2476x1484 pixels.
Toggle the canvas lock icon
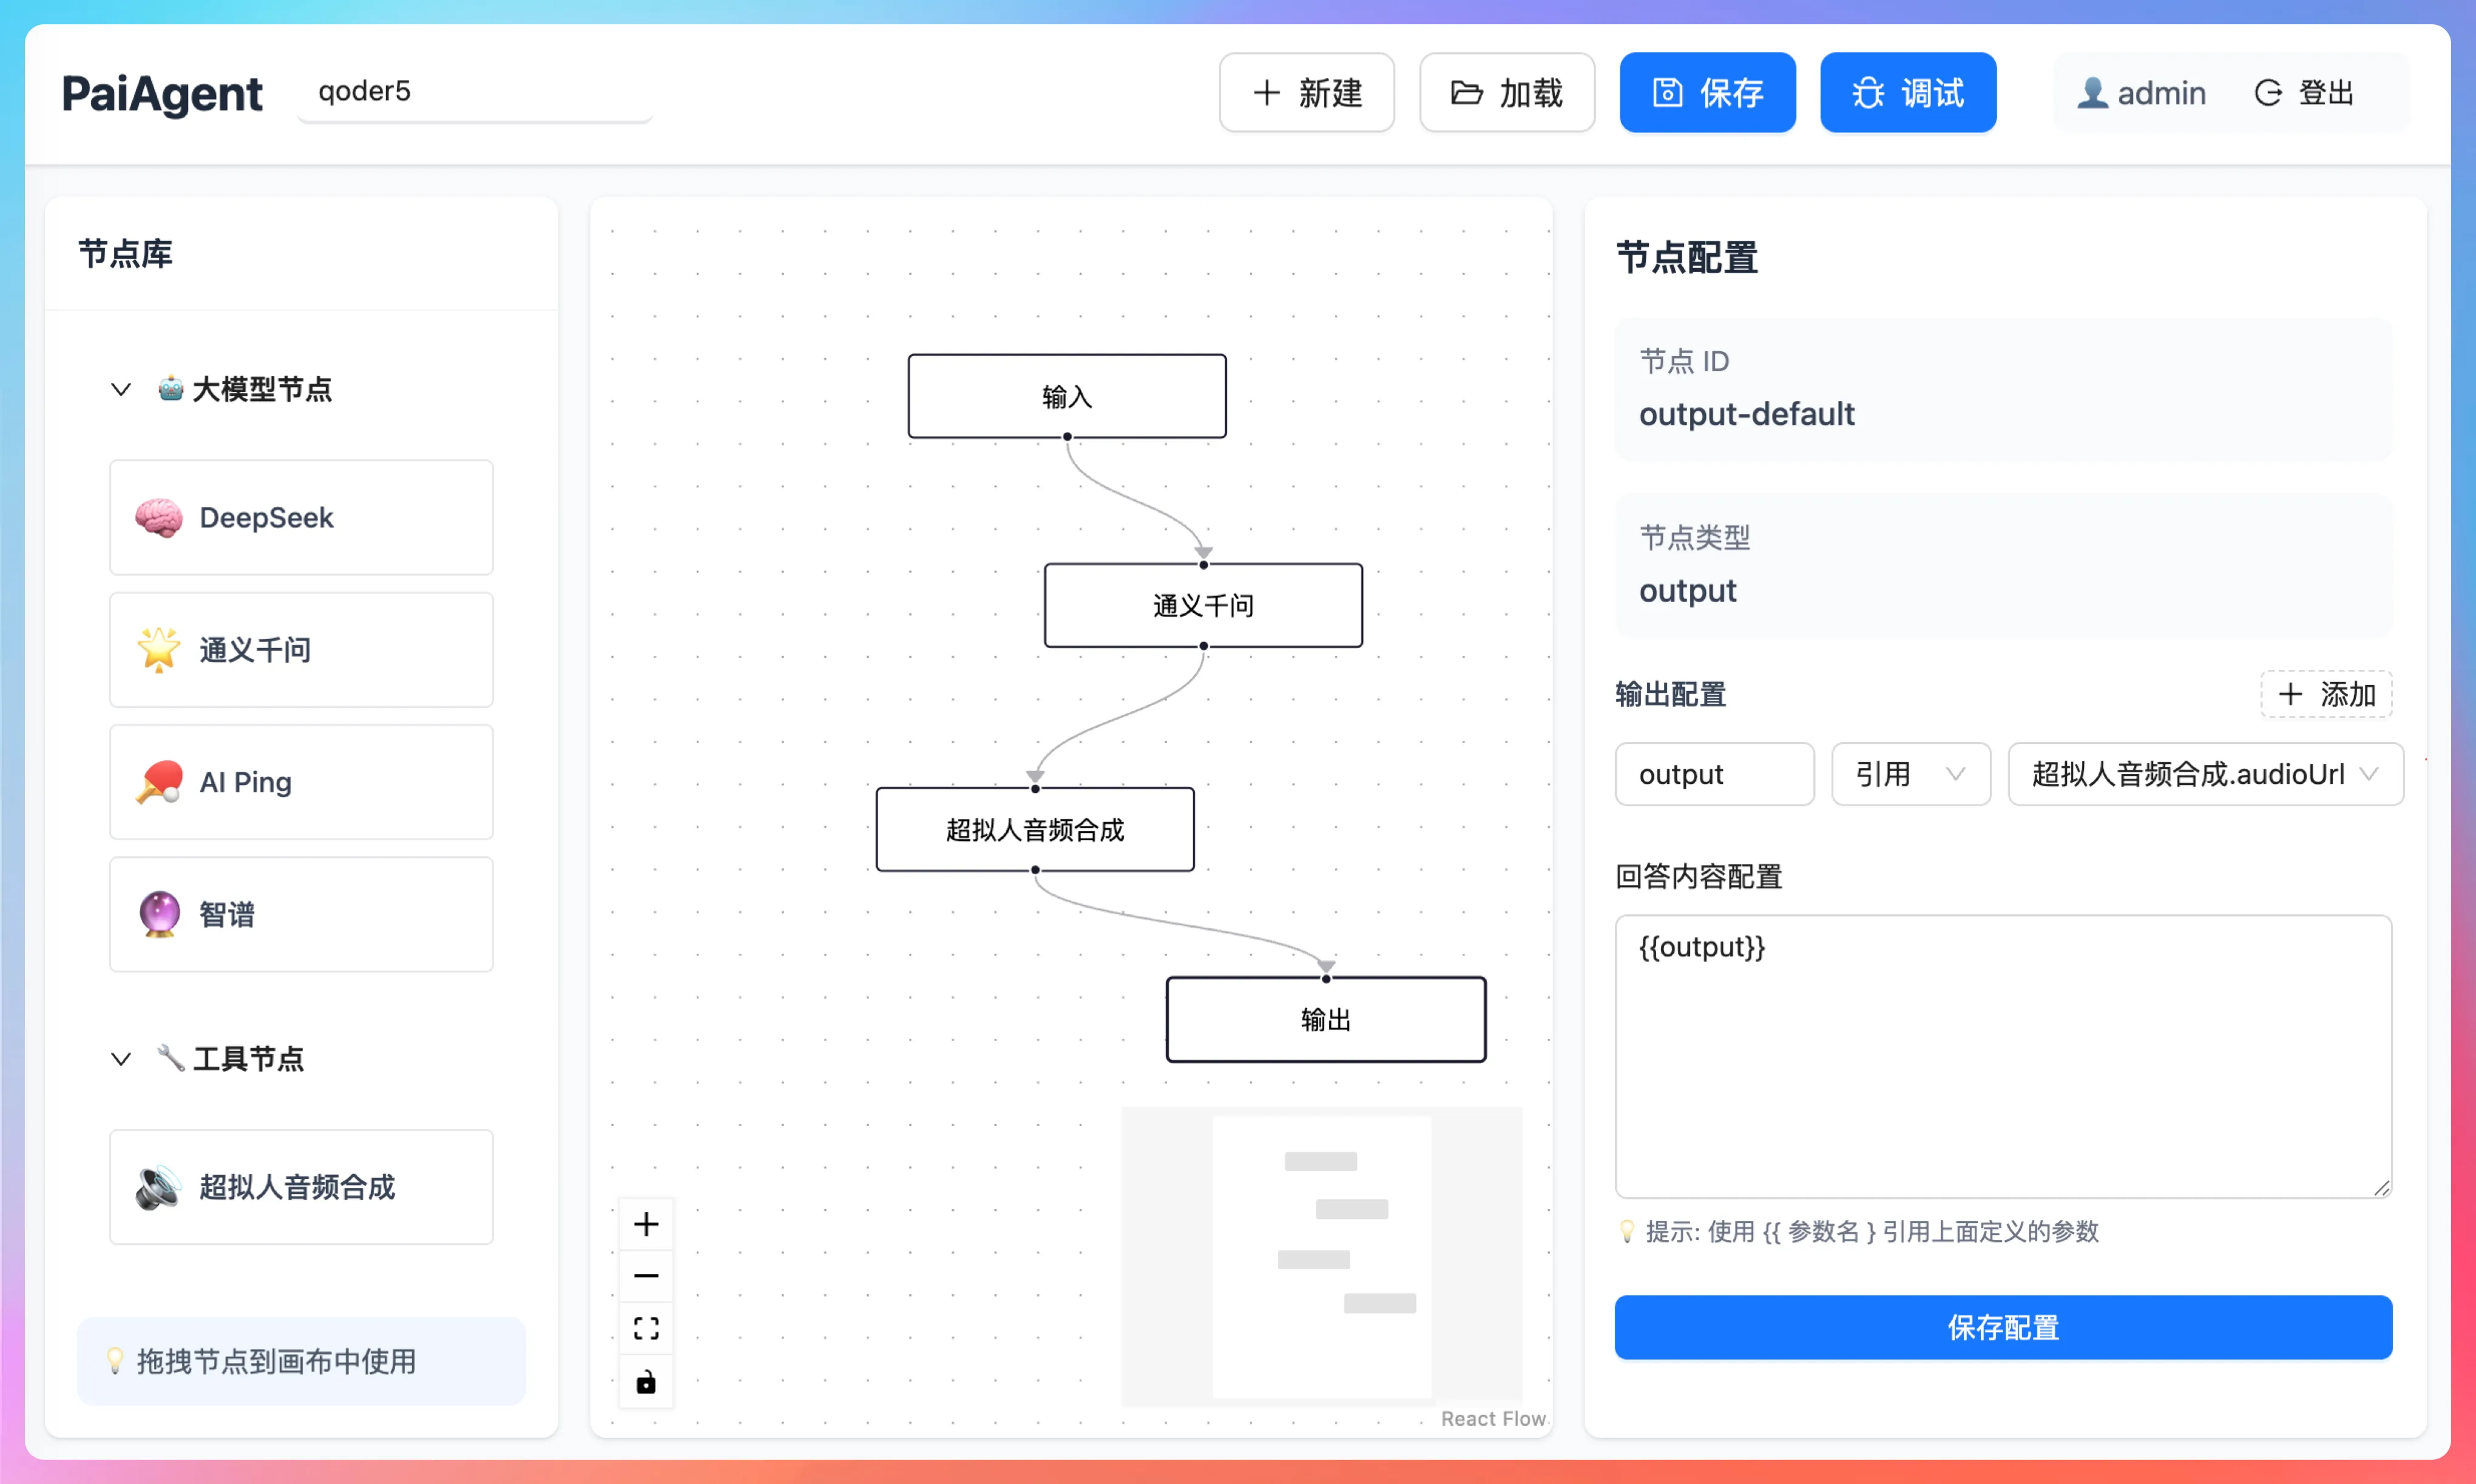click(x=646, y=1382)
